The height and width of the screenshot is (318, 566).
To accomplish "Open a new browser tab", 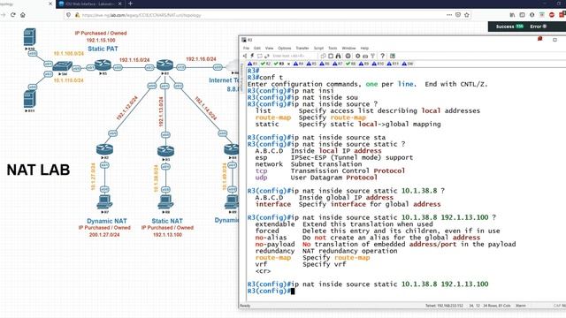I will (130, 4).
